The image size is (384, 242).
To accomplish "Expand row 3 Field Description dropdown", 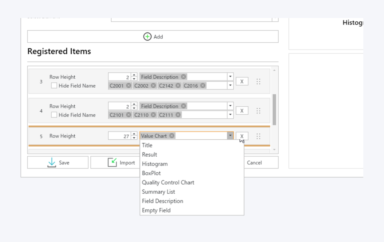I will [230, 77].
